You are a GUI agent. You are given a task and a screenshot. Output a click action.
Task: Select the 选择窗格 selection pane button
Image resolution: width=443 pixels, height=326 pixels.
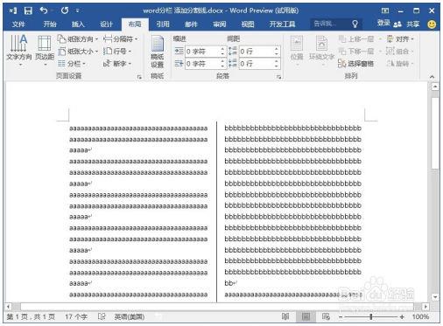(x=356, y=64)
